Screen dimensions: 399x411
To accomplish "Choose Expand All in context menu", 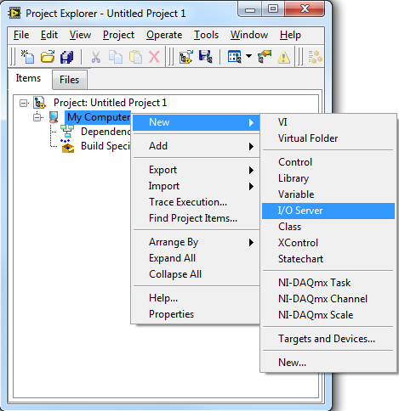I will [x=197, y=258].
